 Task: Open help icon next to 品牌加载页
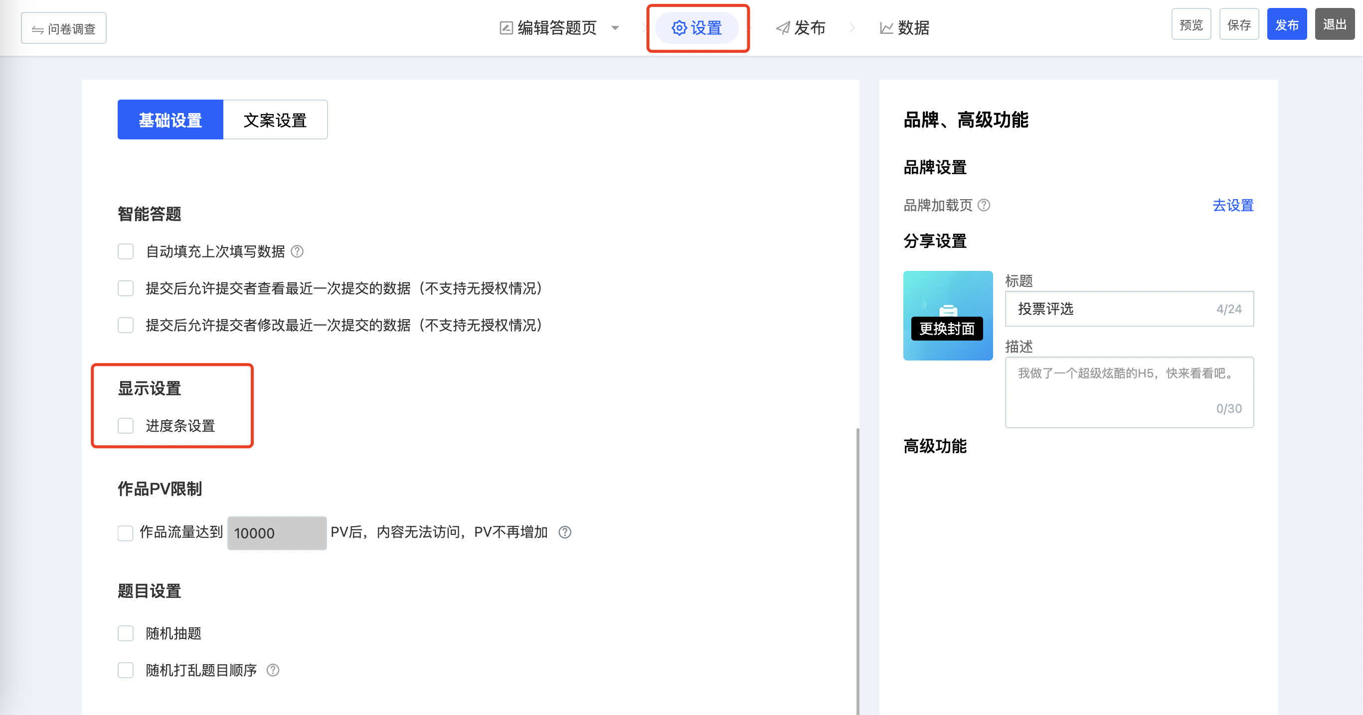984,205
